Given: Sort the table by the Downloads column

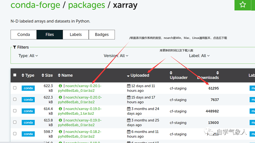Looking at the screenshot, I should point(208,75).
